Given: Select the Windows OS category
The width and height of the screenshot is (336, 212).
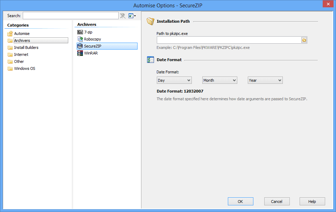Looking at the screenshot, I should point(24,69).
